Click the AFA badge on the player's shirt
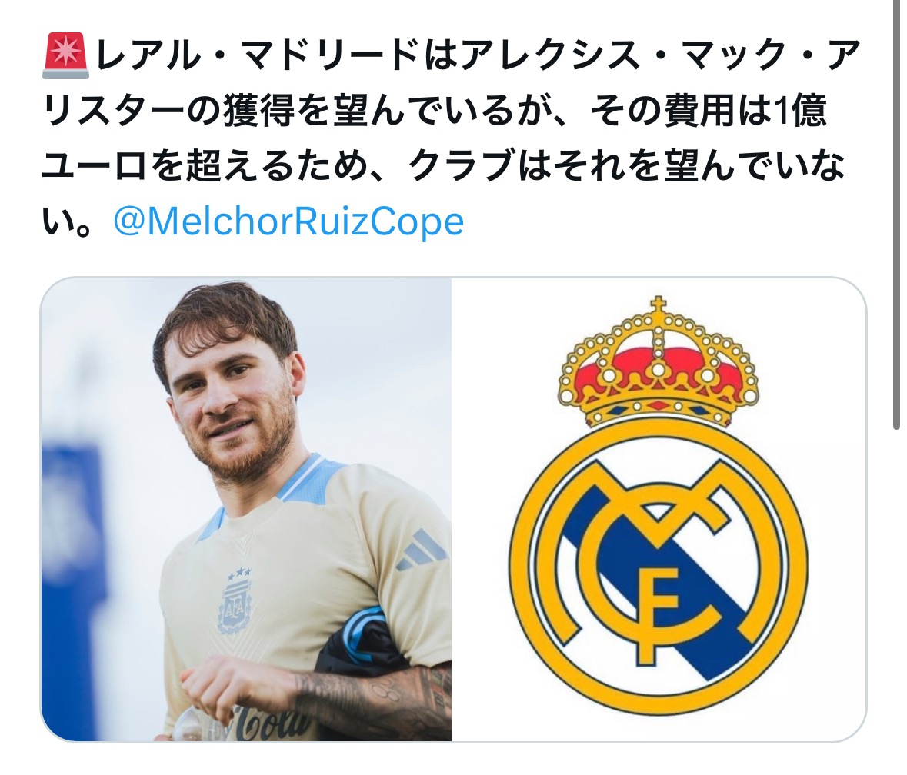The height and width of the screenshot is (775, 907). [235, 606]
